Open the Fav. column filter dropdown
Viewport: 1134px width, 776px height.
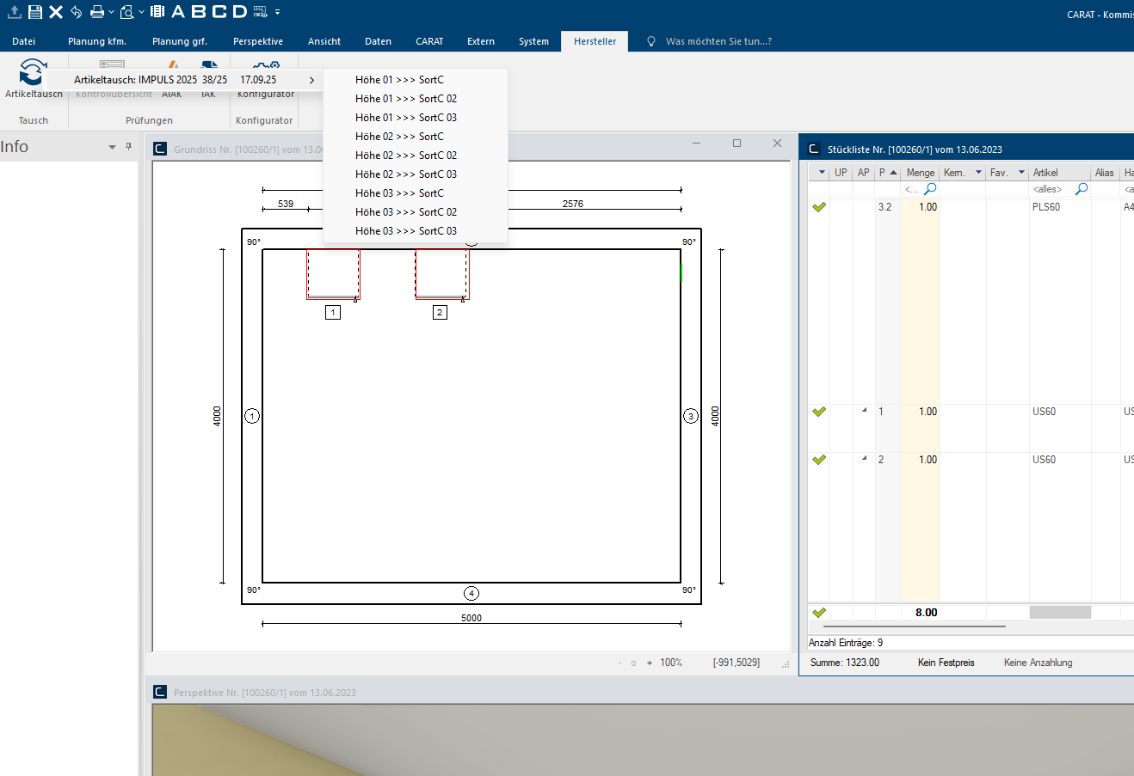pyautogui.click(x=1021, y=173)
